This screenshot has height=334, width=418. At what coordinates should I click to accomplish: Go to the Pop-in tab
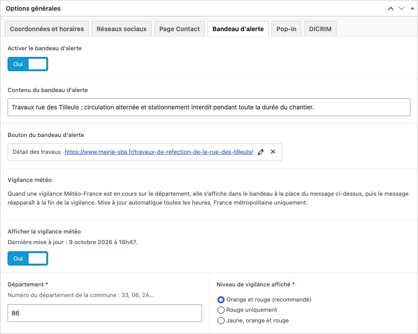click(286, 29)
